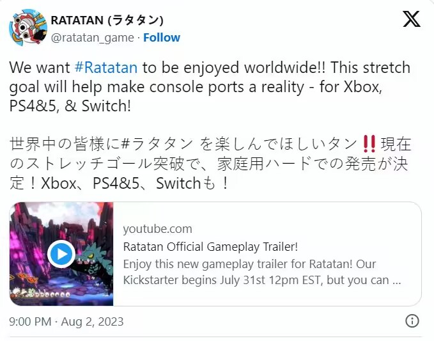Viewport: 434px width, 341px height.
Task: Follow the ratatan_game account
Action: pos(162,37)
